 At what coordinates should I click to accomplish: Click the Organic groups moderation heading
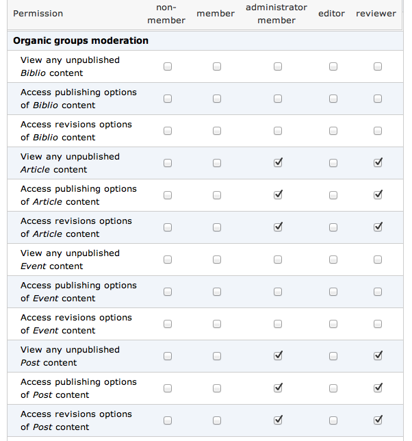pyautogui.click(x=81, y=40)
